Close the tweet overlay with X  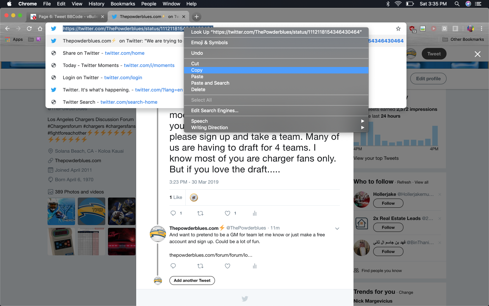[x=477, y=54]
